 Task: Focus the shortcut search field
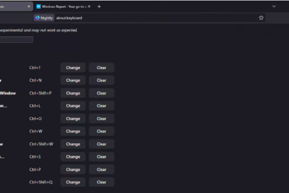pos(16,40)
